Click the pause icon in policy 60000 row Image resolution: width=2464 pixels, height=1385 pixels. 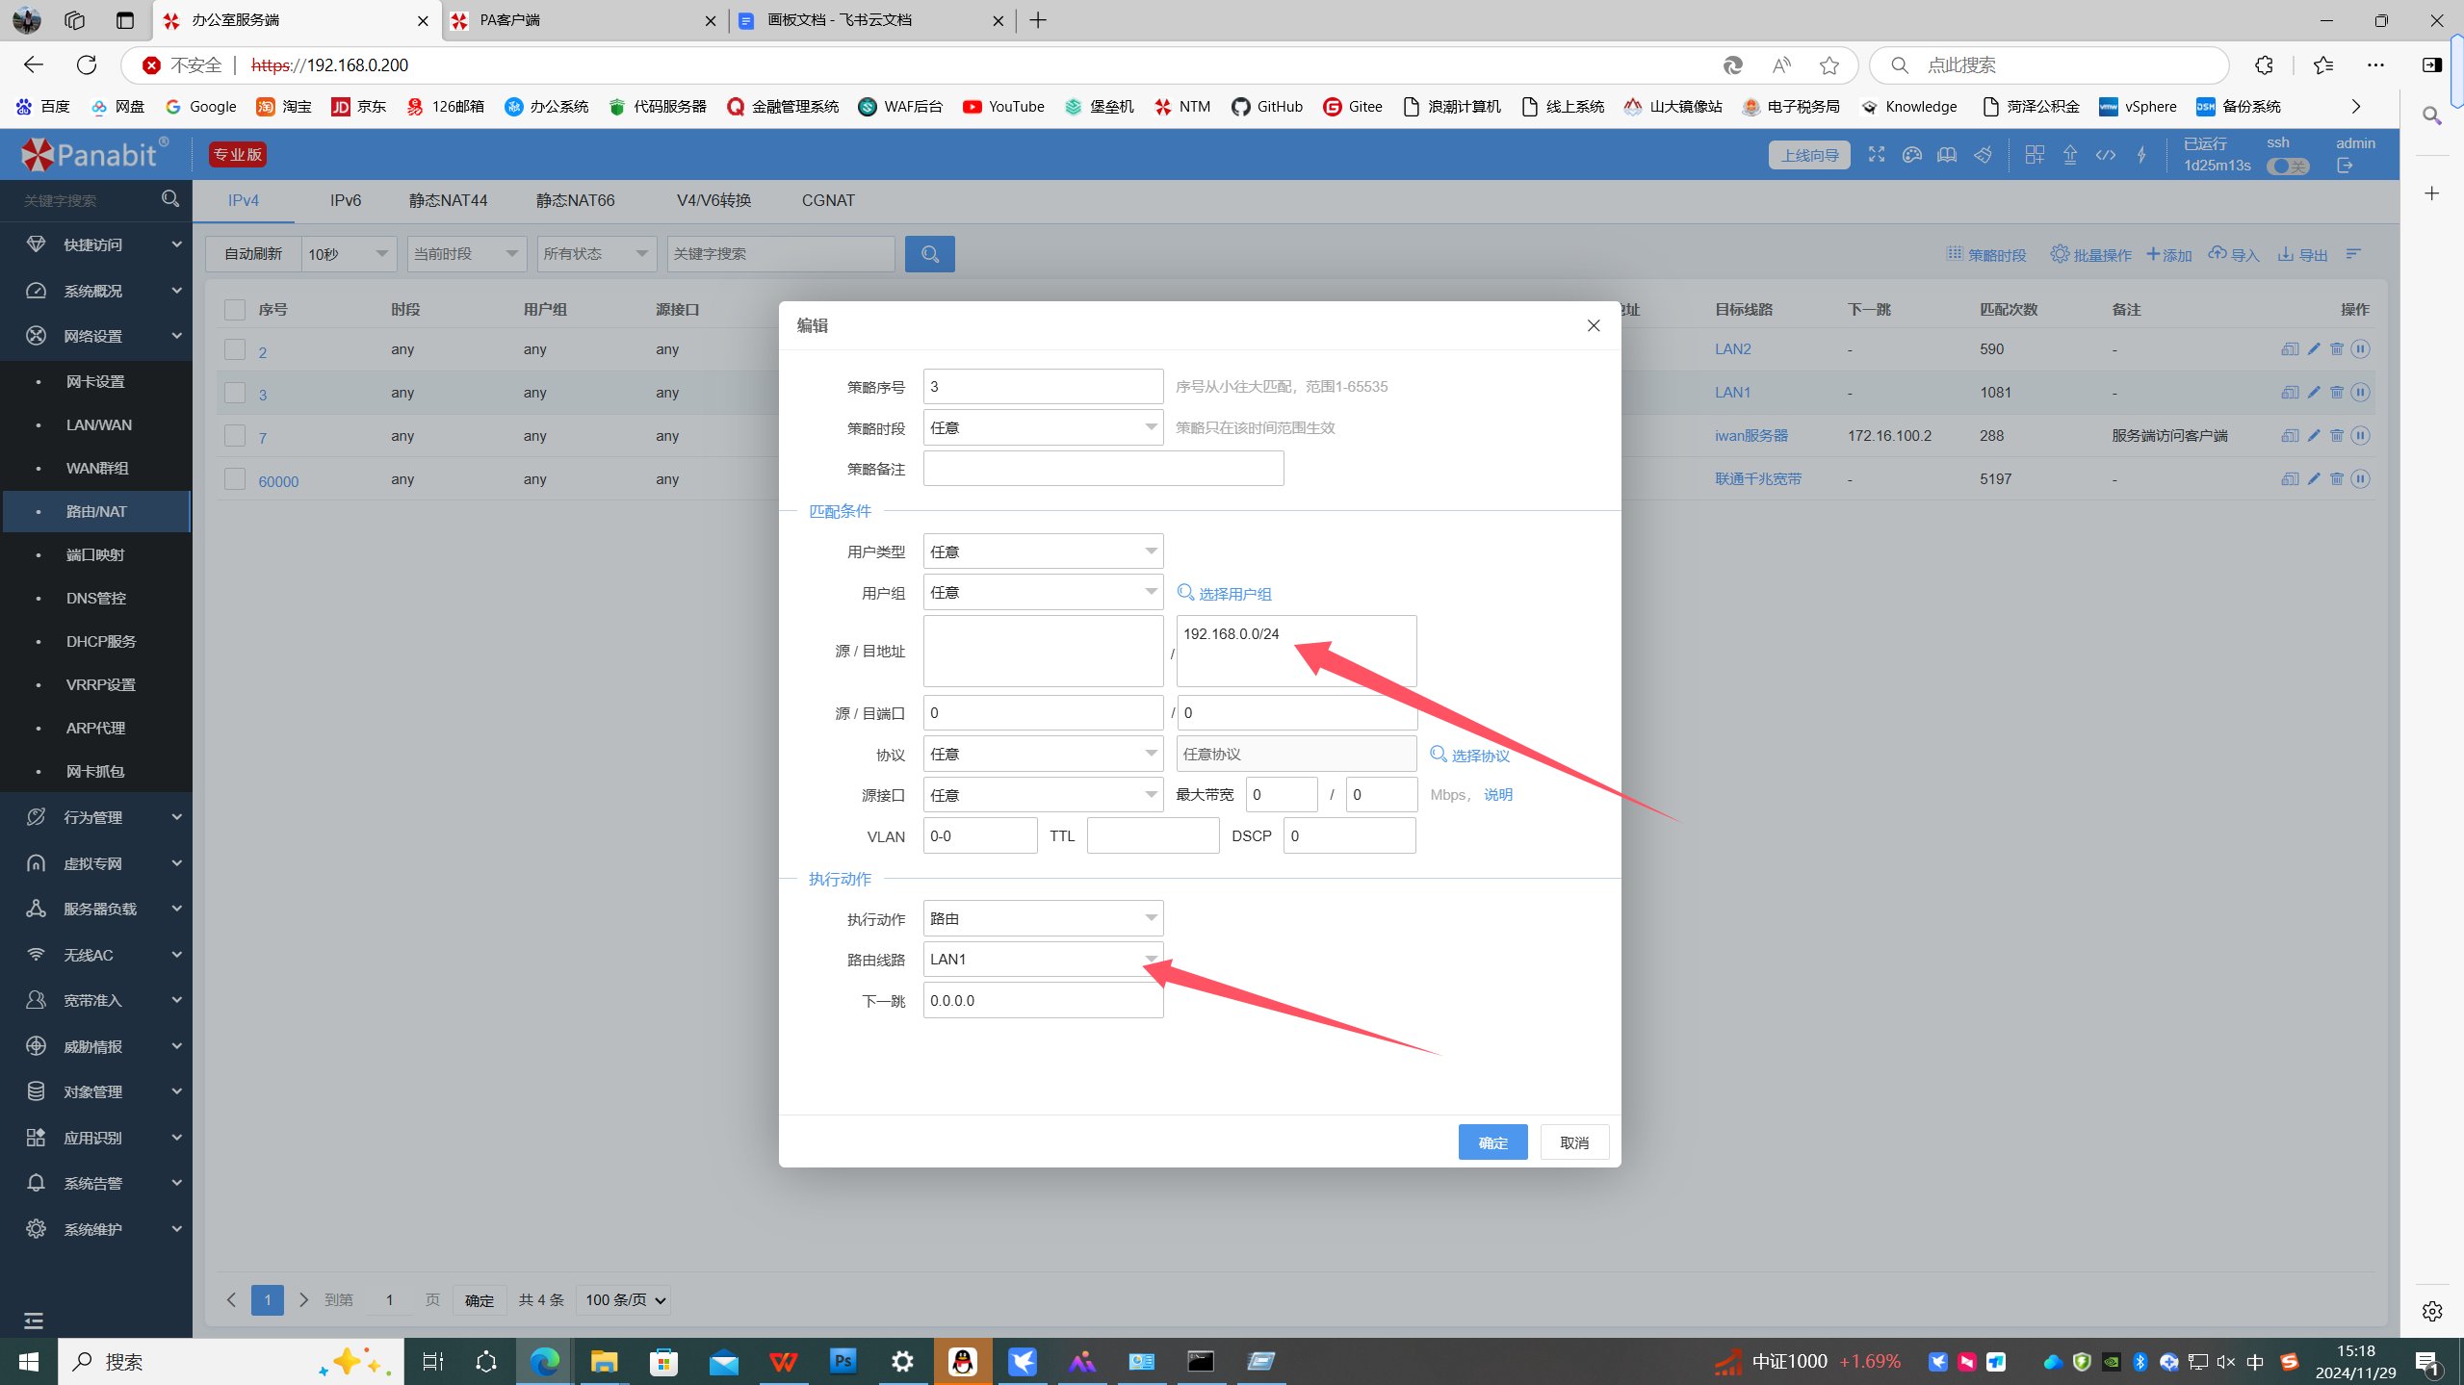[2359, 478]
